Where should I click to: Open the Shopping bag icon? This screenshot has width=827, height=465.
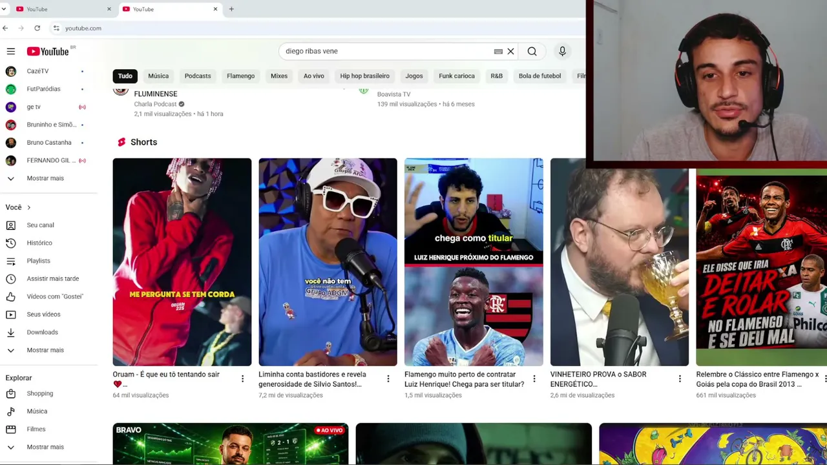click(11, 393)
